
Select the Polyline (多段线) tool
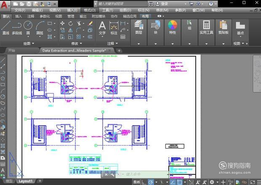tap(17, 28)
